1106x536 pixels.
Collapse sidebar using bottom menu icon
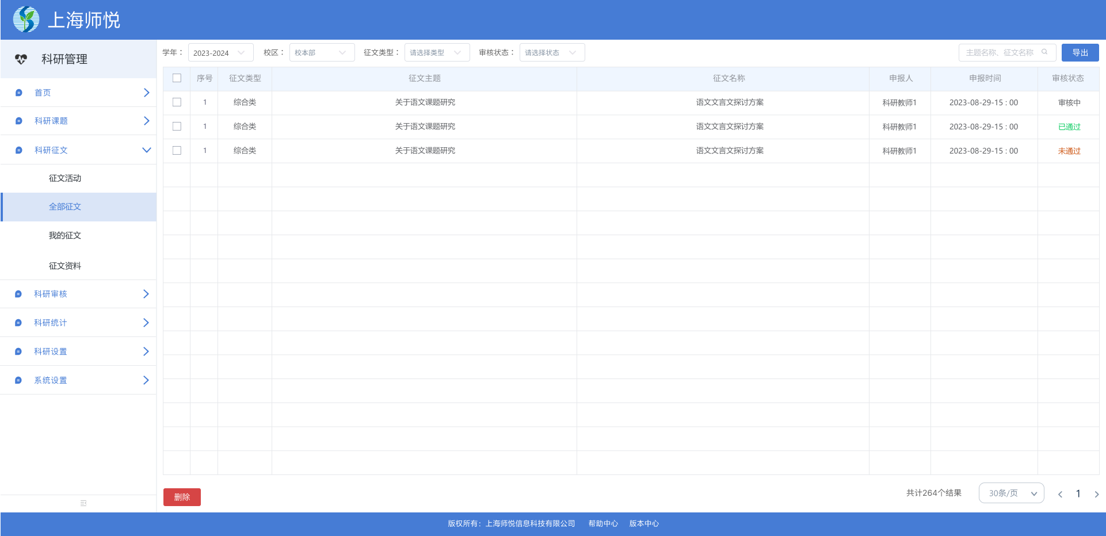(x=83, y=503)
